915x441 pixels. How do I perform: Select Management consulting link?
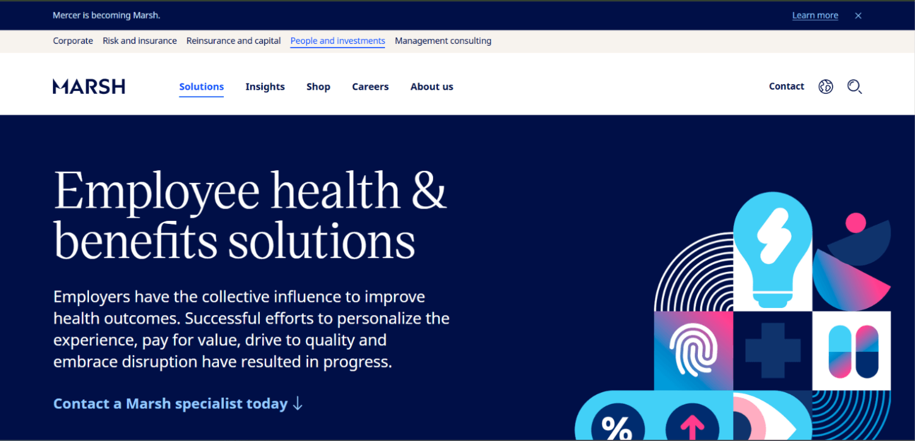[x=443, y=41]
